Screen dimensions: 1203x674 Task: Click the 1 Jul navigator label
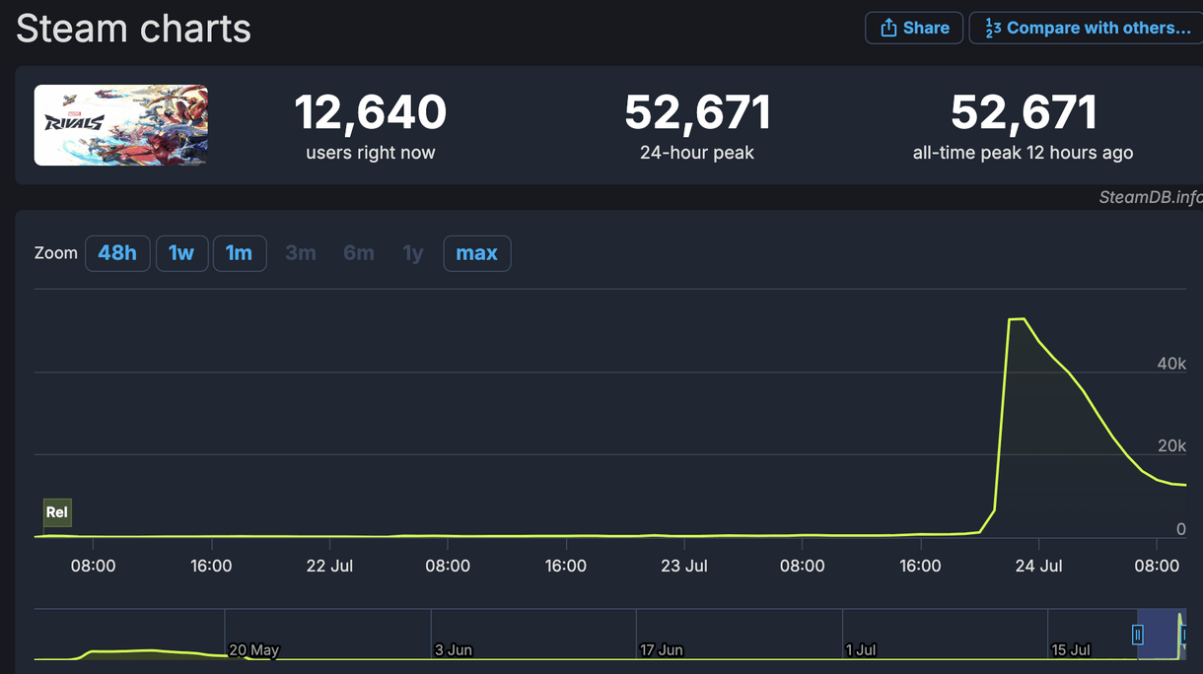(x=862, y=650)
